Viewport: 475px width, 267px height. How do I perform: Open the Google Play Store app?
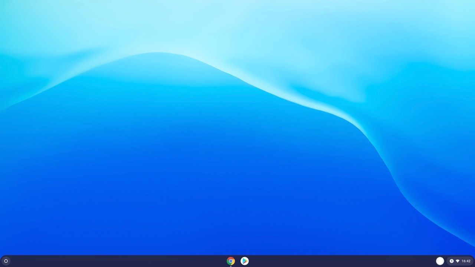point(245,261)
